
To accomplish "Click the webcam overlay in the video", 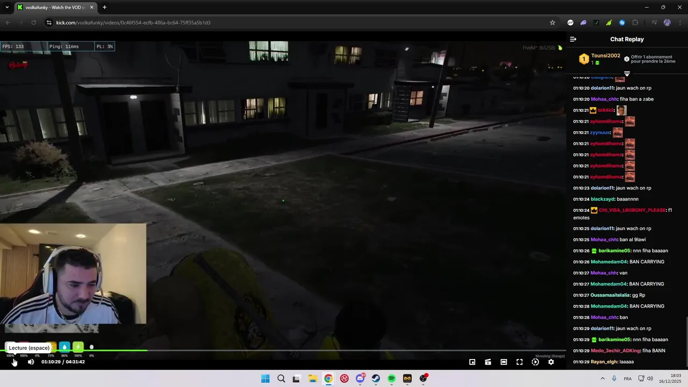I will (x=73, y=274).
